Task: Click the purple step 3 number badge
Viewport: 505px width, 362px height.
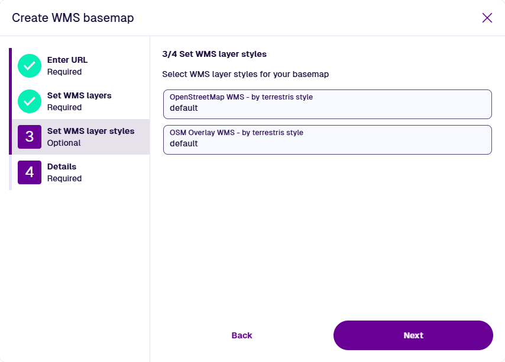Action: point(30,137)
